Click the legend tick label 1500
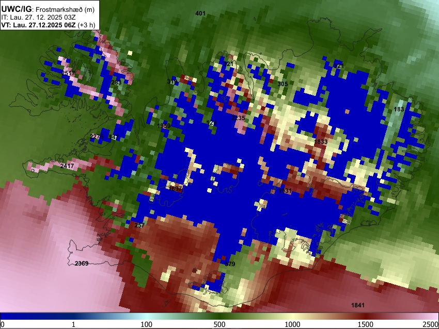439x329 pixels. (366, 325)
